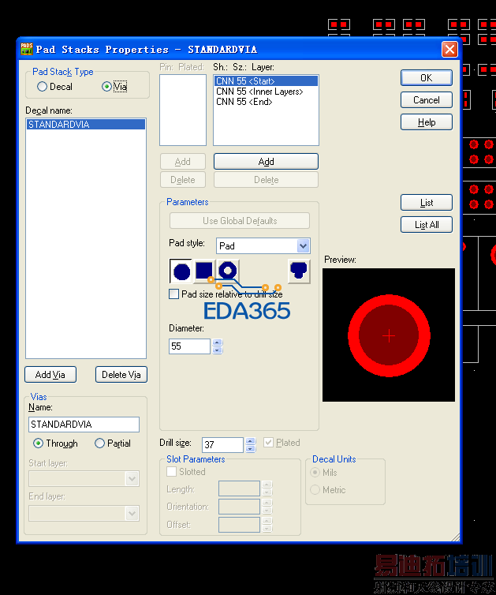This screenshot has height=595, width=496.
Task: Click the PADS icon in the title bar
Action: 26,49
